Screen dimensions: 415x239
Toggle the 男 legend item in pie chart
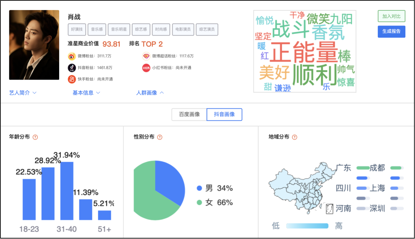click(x=215, y=188)
